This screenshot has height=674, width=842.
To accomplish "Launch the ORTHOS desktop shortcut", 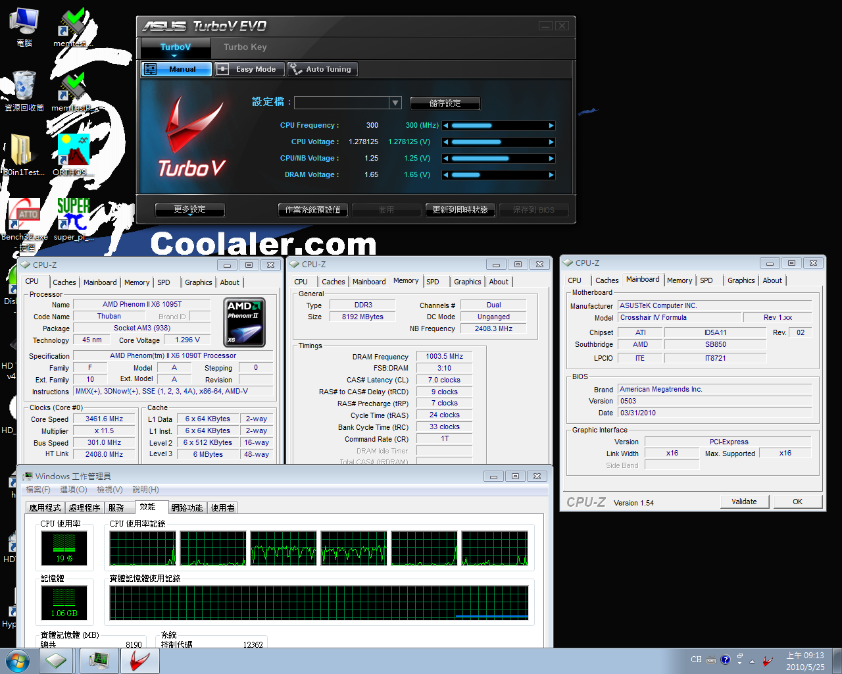I will point(72,155).
